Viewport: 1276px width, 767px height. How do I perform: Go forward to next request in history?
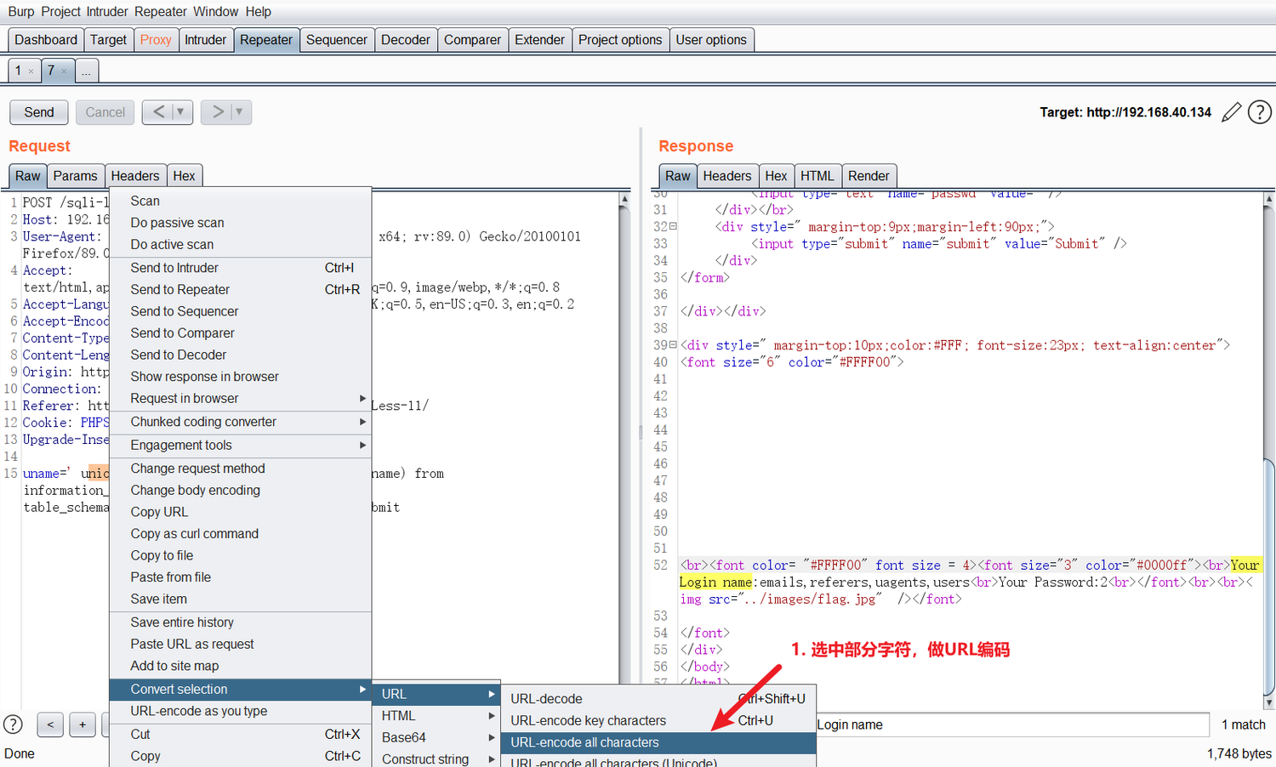pos(218,112)
